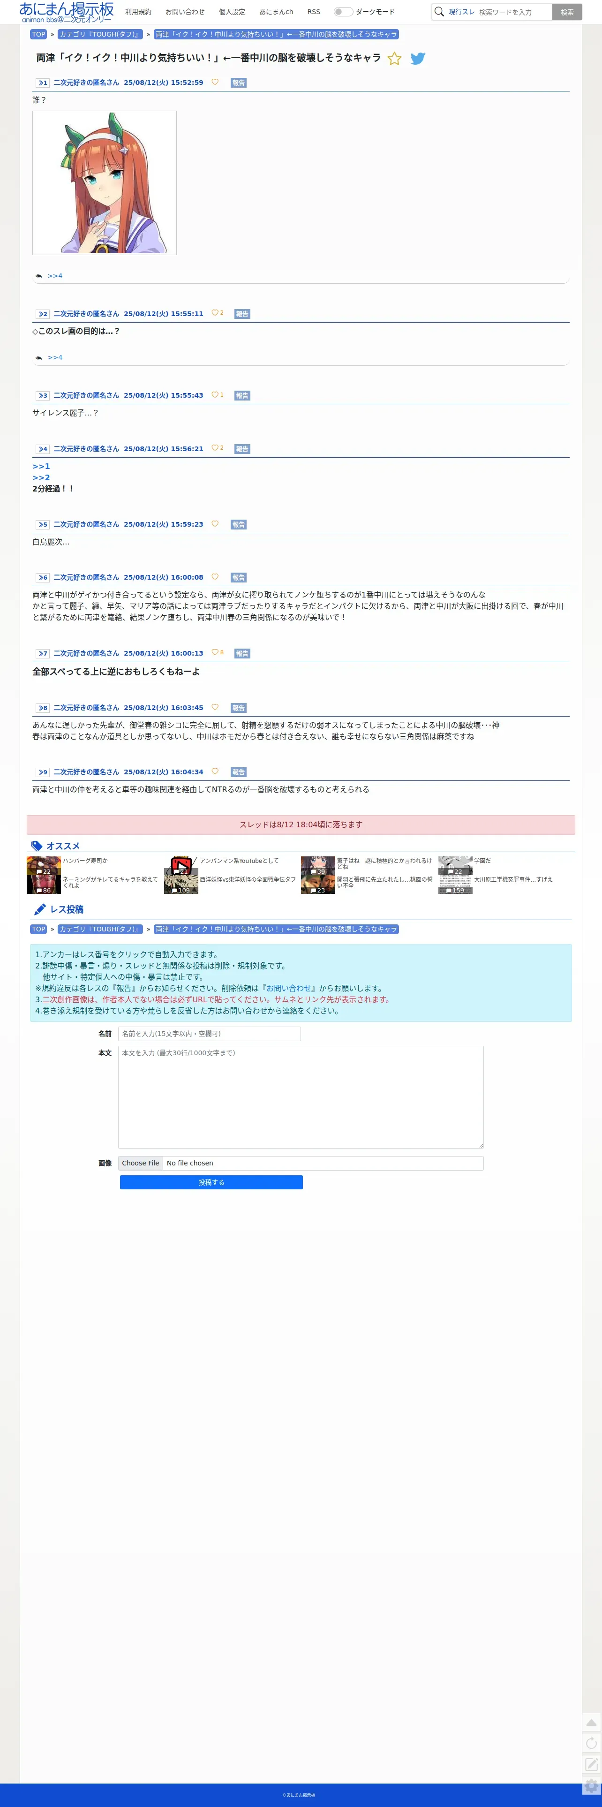Reload the thread with the refresh icon
The height and width of the screenshot is (1807, 602).
592,1742
